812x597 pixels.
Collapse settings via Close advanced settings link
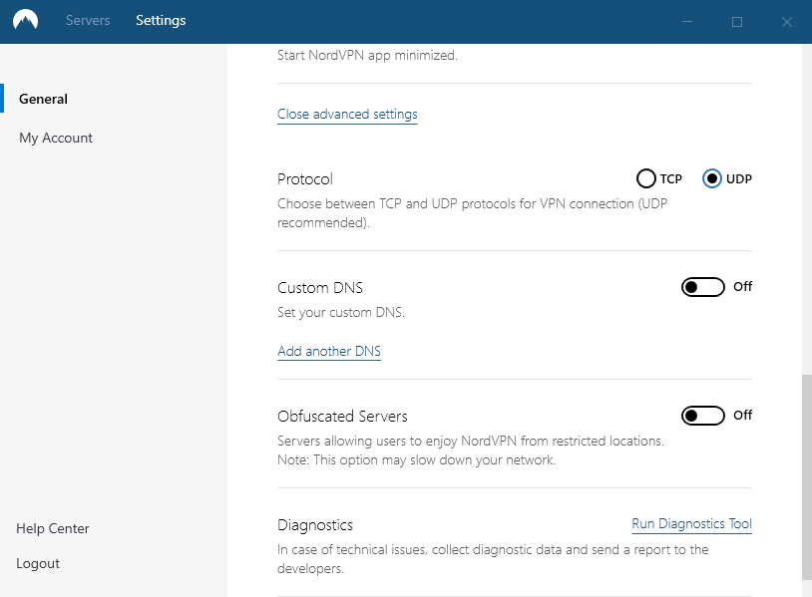click(347, 115)
